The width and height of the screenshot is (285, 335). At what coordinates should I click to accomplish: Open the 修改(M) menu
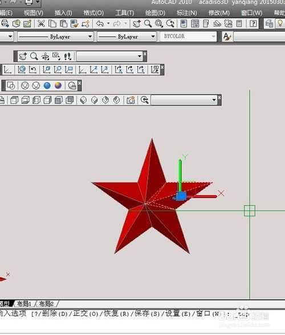[x=219, y=13]
